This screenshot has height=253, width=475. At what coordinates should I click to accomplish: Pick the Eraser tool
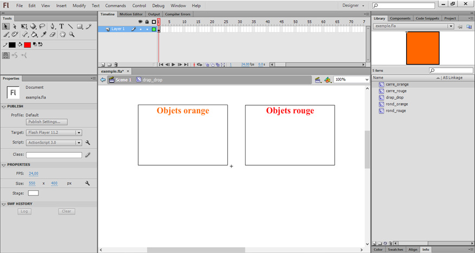(x=53, y=35)
